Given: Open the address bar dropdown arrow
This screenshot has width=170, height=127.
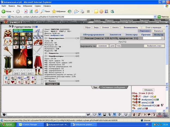Looking at the screenshot, I should (155, 17).
